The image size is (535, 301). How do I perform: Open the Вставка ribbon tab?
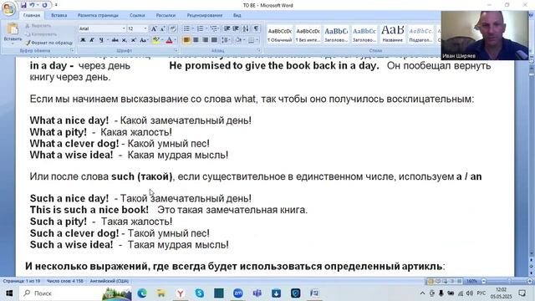[x=59, y=15]
